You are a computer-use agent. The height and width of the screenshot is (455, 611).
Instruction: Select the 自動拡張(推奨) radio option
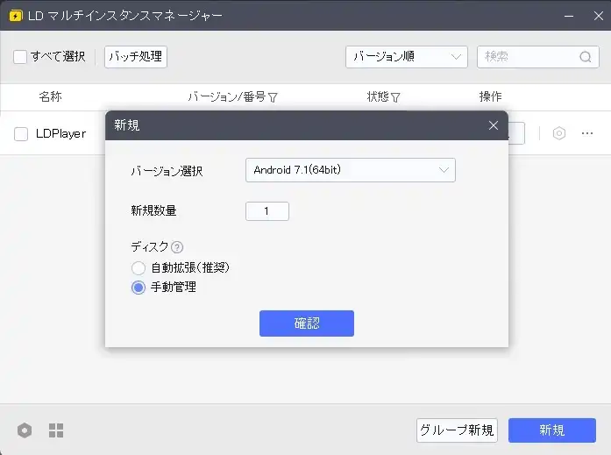pyautogui.click(x=139, y=267)
